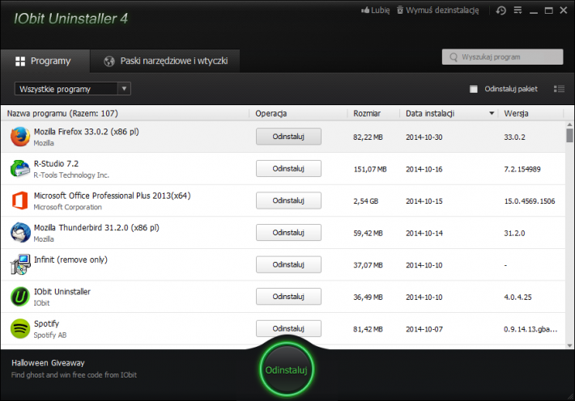The width and height of the screenshot is (575, 401).
Task: Select Mozilla Thunderbird 31.2.0 (x86 pl) name
Action: pos(96,228)
